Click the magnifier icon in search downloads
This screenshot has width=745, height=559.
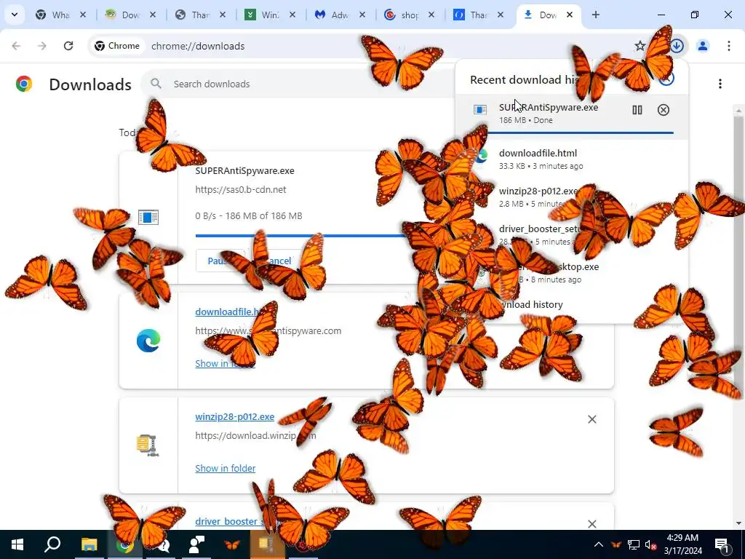point(156,84)
